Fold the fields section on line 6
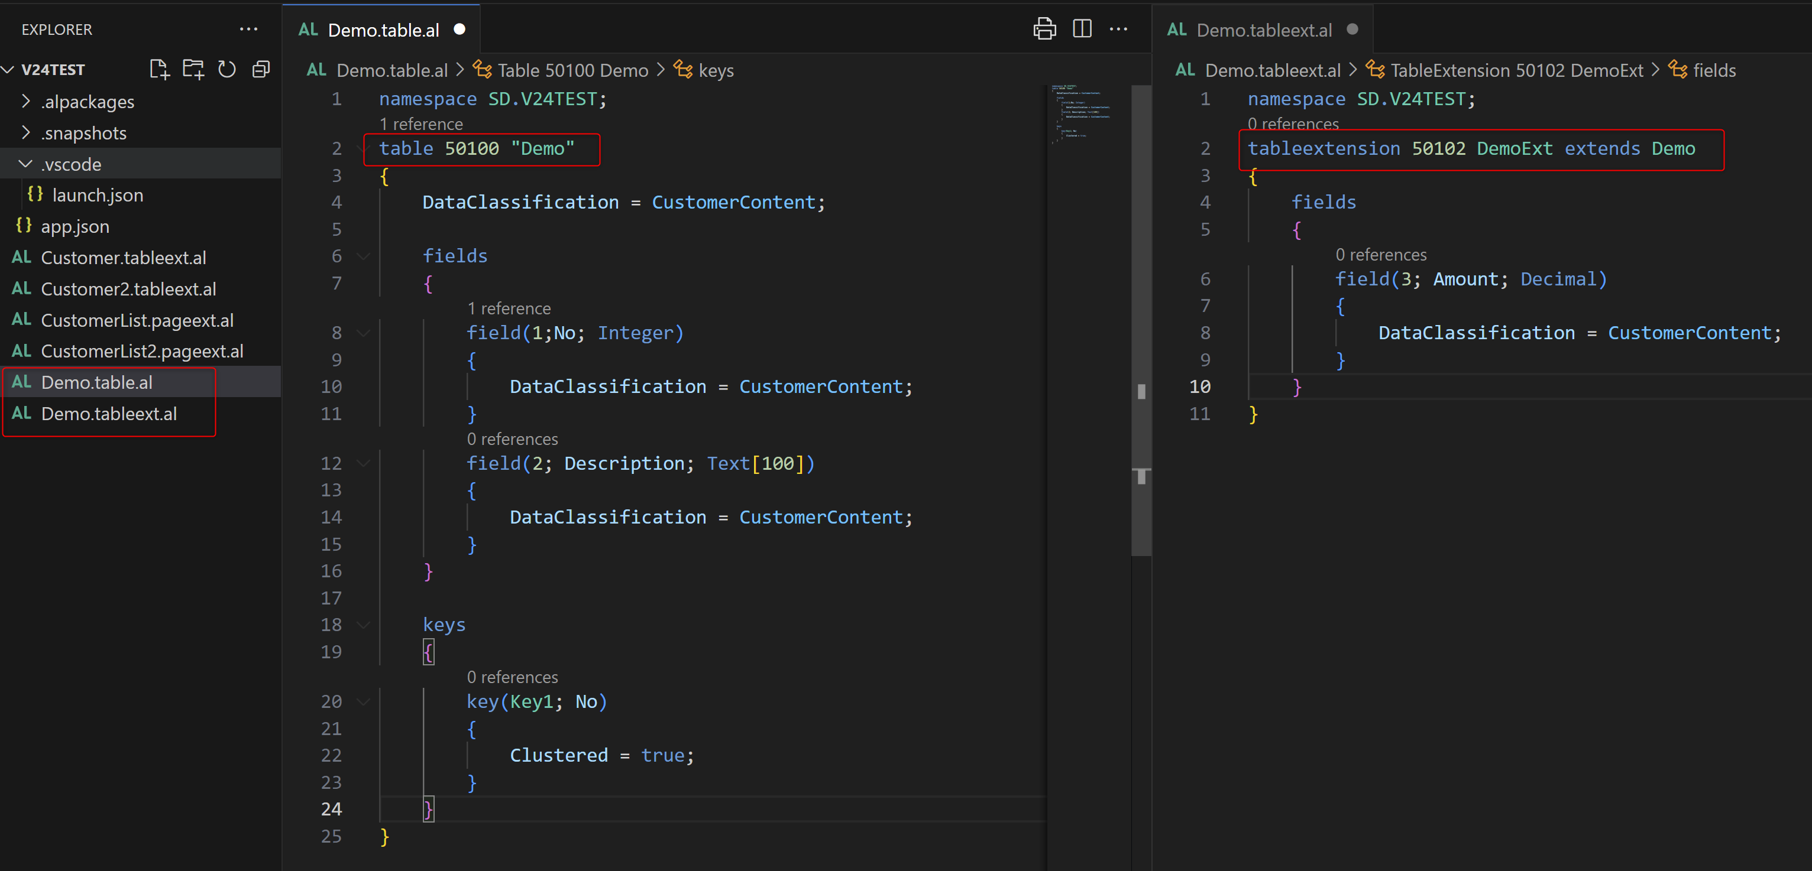This screenshot has height=871, width=1812. pyautogui.click(x=364, y=256)
